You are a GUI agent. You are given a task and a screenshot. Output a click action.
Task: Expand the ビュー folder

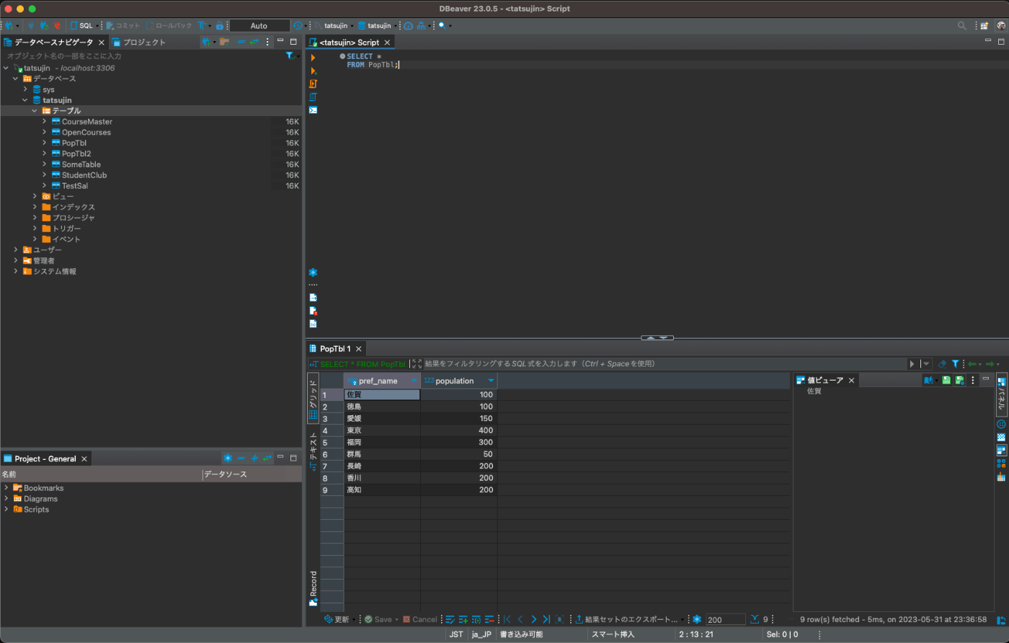tap(35, 196)
